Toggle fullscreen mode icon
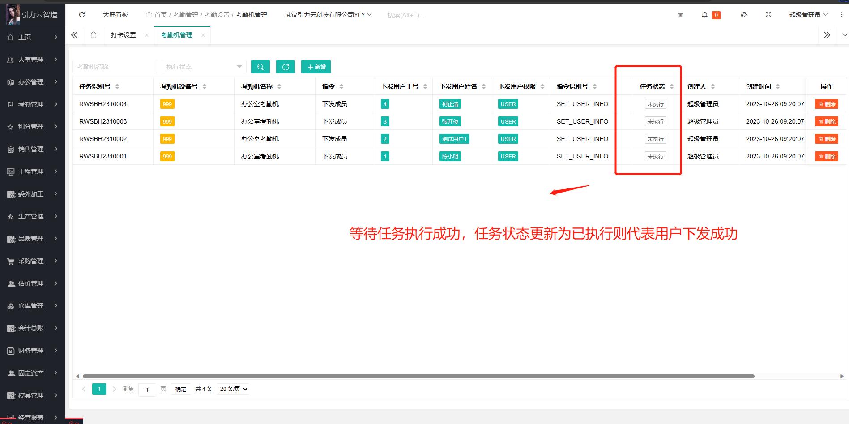This screenshot has height=424, width=849. (768, 15)
